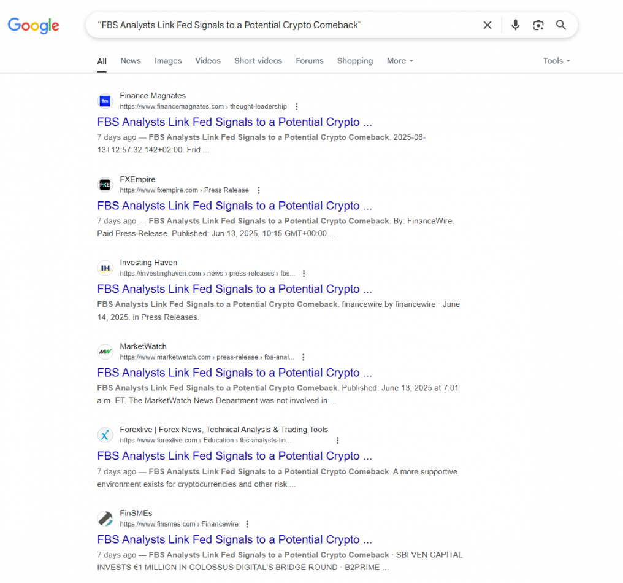The height and width of the screenshot is (583, 623).
Task: Click the Google logo
Action: [x=34, y=25]
